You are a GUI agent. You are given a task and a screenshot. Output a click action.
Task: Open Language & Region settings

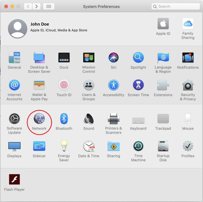click(x=163, y=58)
